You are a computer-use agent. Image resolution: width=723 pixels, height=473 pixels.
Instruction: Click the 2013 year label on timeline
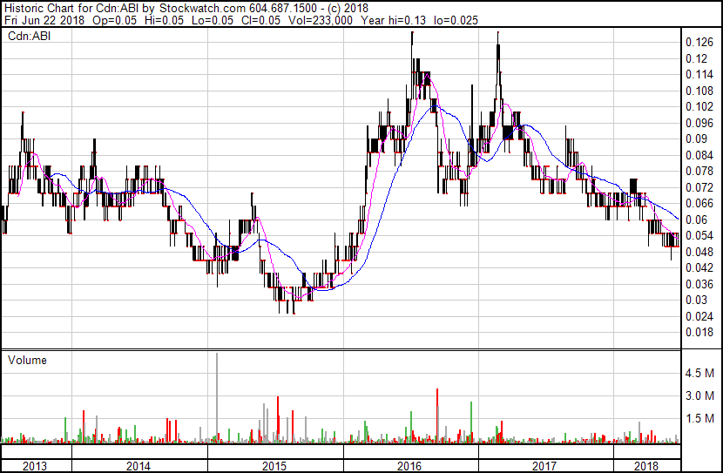pos(35,467)
